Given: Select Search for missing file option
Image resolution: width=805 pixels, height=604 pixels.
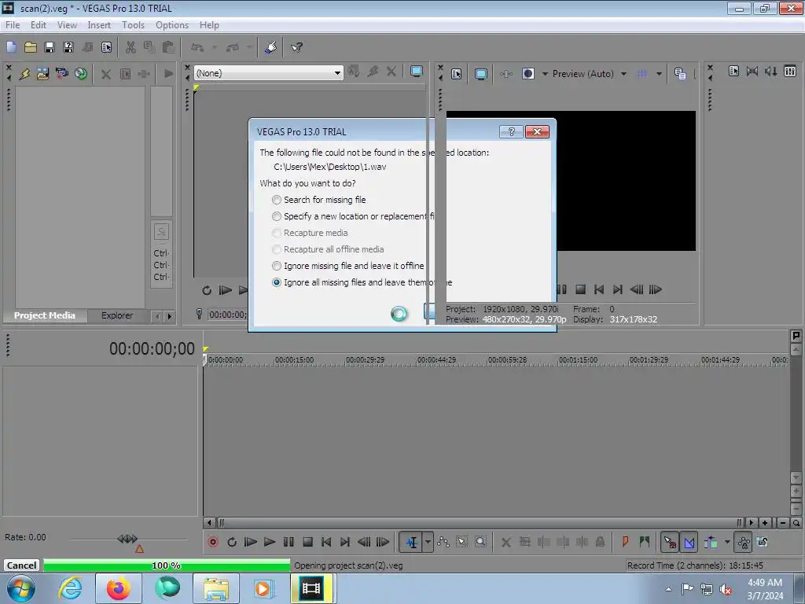Looking at the screenshot, I should coord(277,200).
